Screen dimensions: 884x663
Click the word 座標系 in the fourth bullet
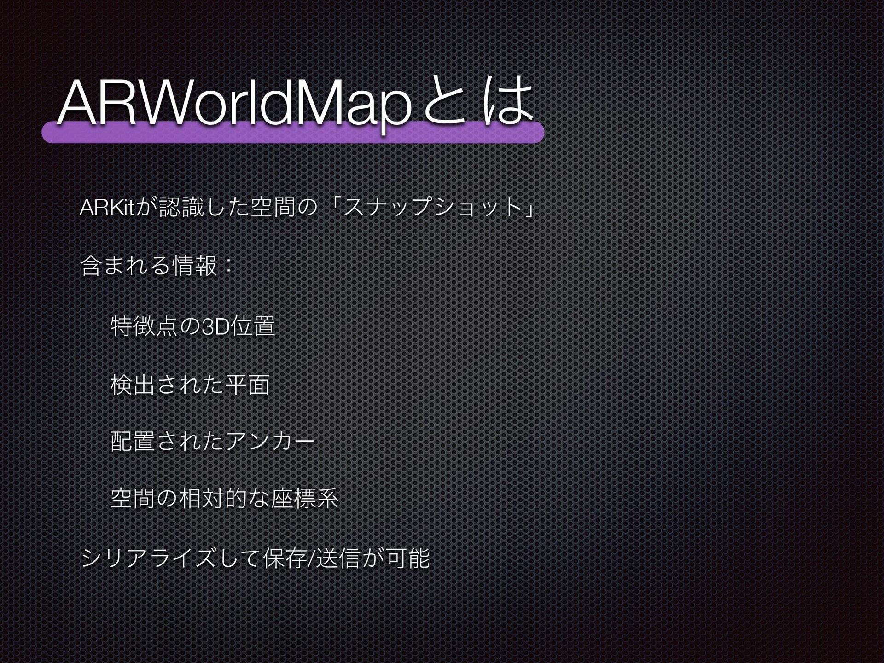[x=305, y=499]
